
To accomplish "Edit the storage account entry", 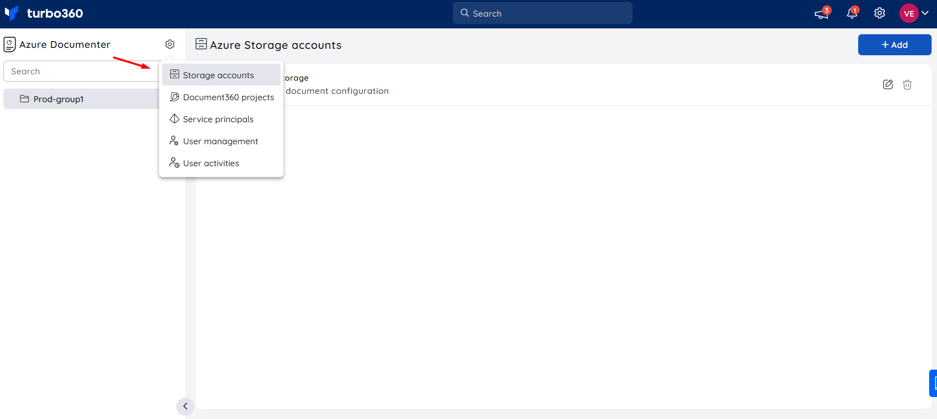I will point(888,85).
